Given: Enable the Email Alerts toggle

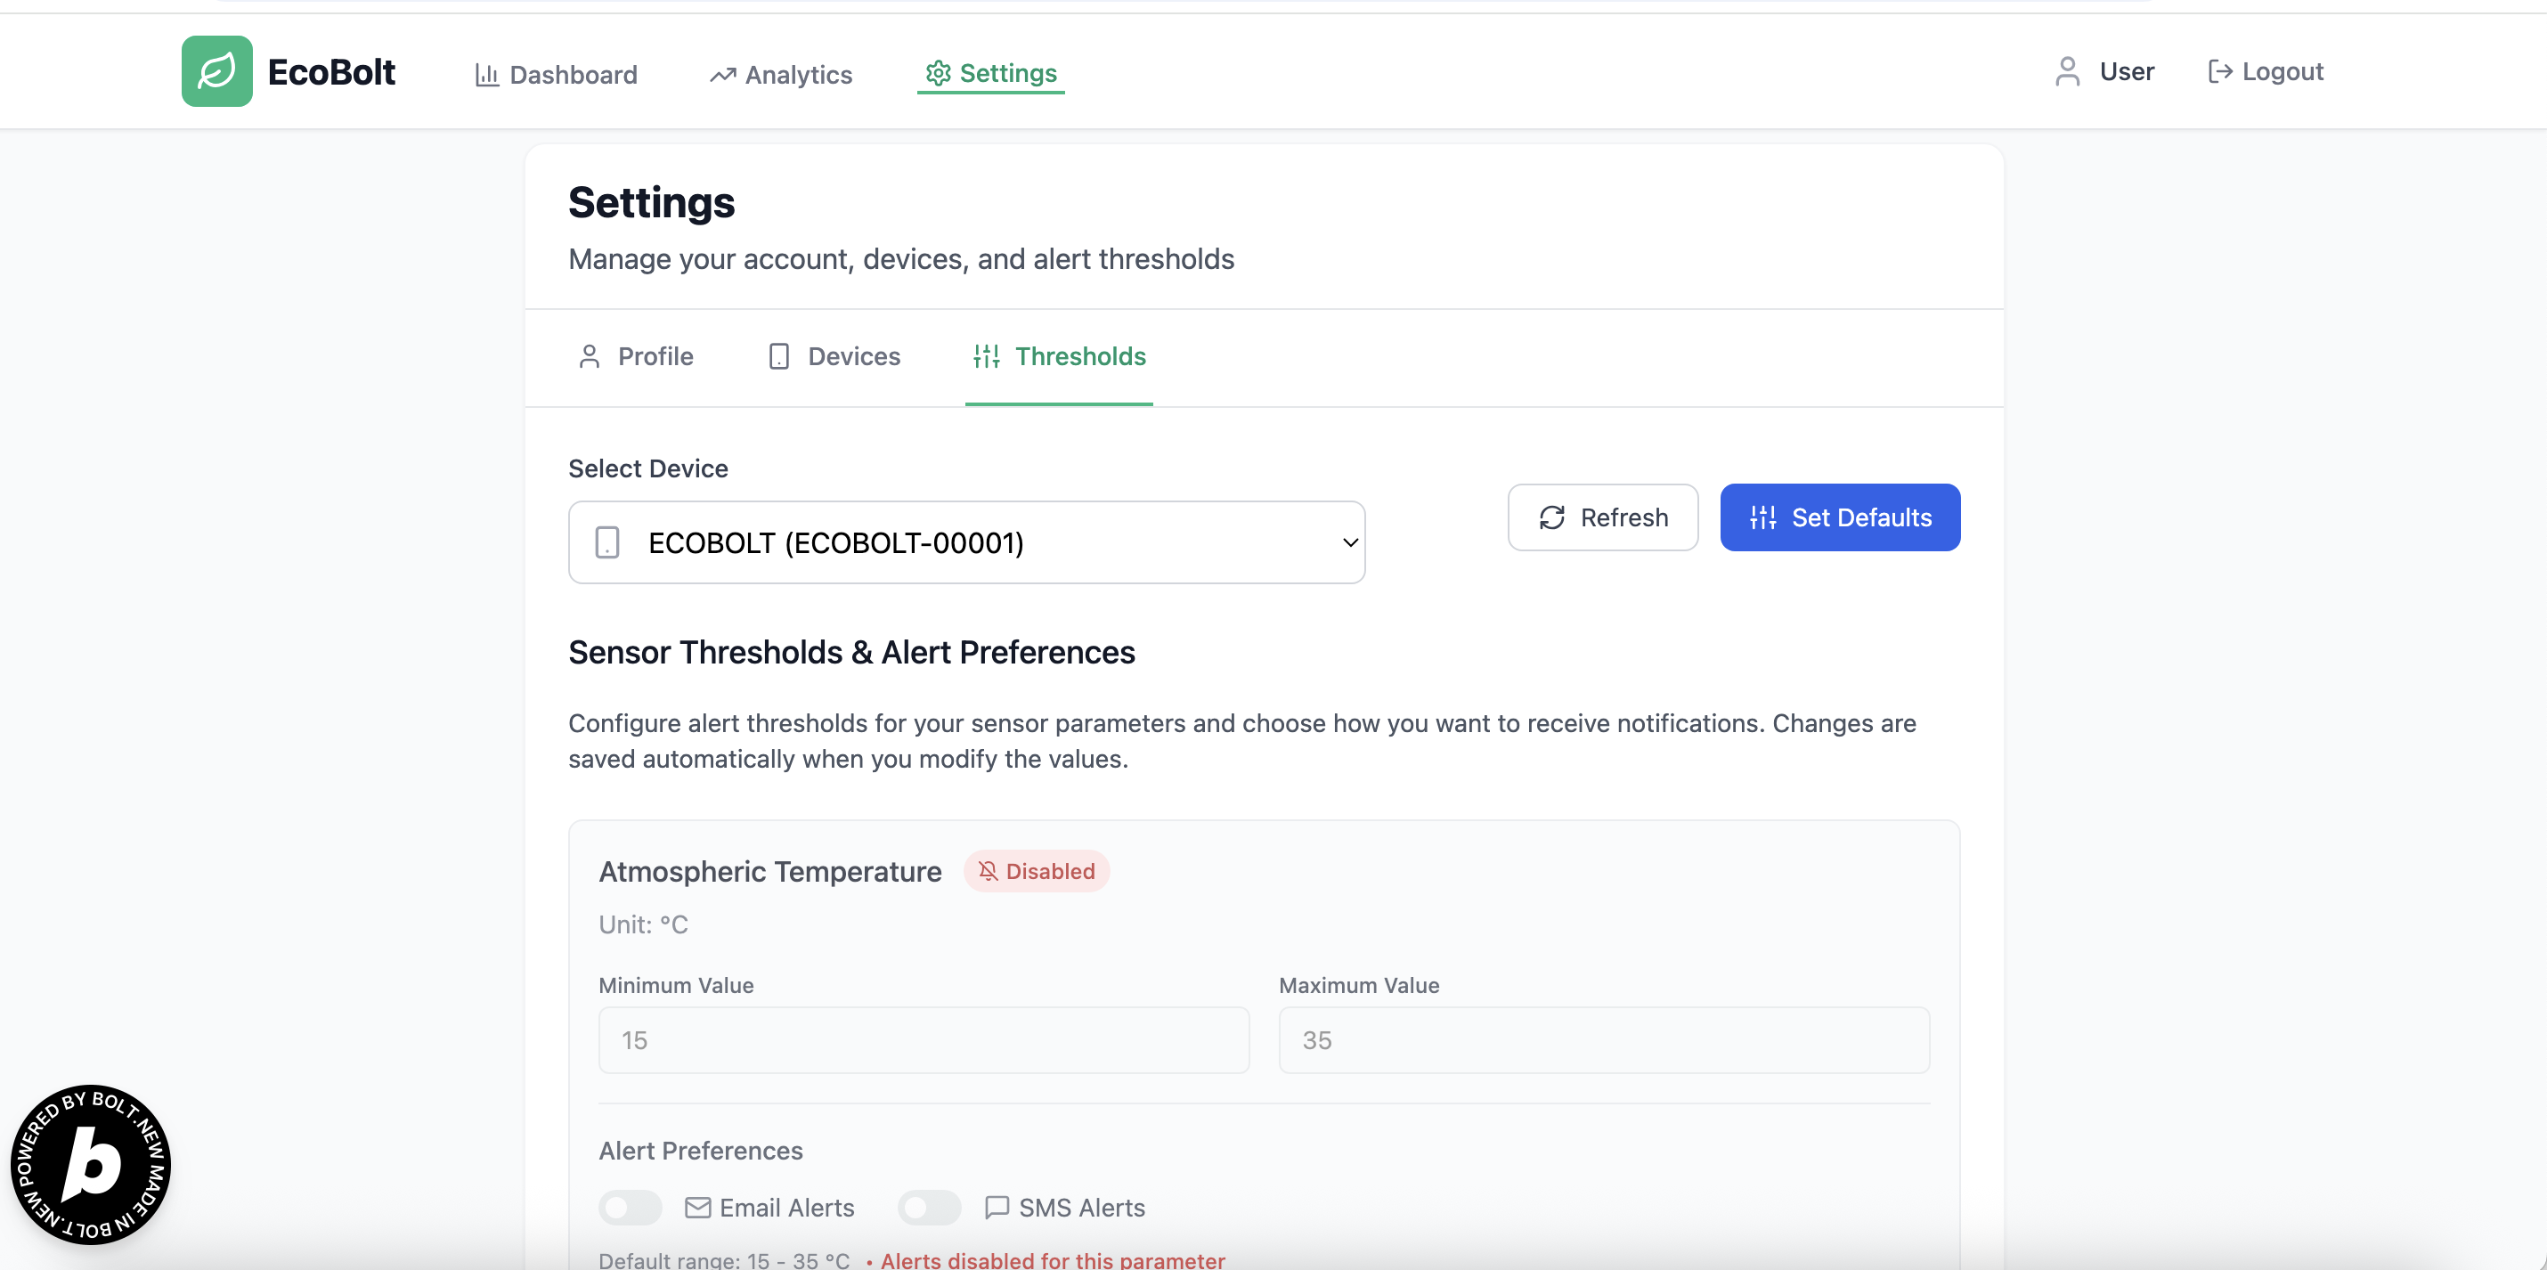Looking at the screenshot, I should [x=630, y=1207].
